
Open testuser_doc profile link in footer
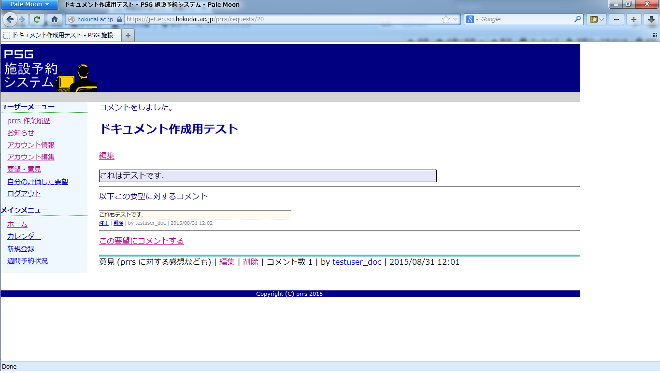tap(357, 262)
